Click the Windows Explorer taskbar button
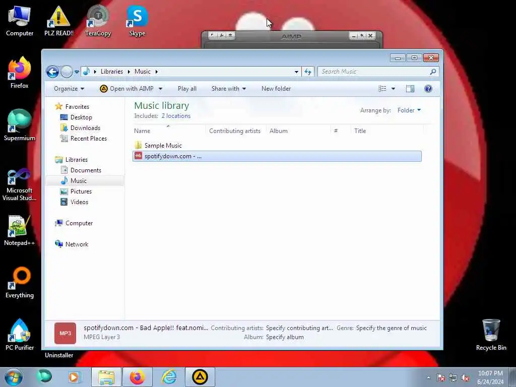The image size is (516, 387). (x=106, y=377)
